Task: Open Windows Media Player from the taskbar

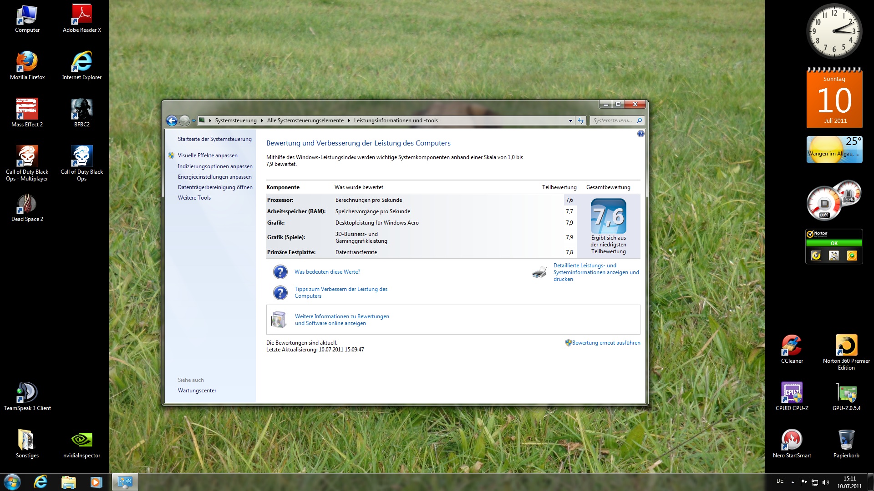Action: 96,482
